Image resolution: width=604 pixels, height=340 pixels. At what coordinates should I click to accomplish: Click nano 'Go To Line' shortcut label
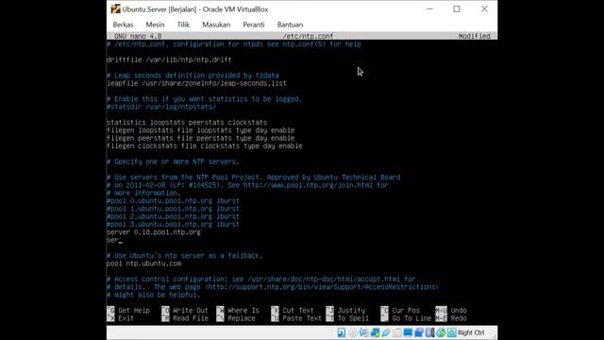tap(411, 318)
